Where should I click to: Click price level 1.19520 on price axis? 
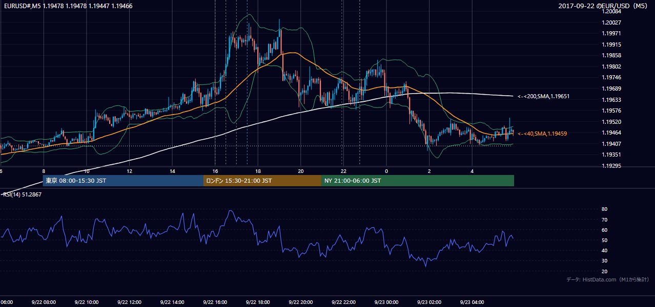coord(612,122)
